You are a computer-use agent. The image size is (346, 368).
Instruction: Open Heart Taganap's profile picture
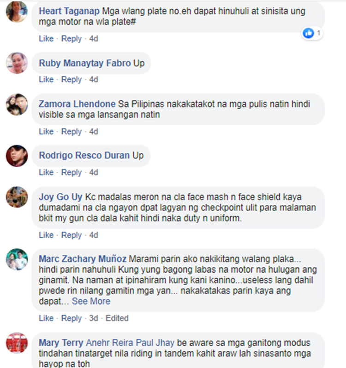click(x=17, y=12)
